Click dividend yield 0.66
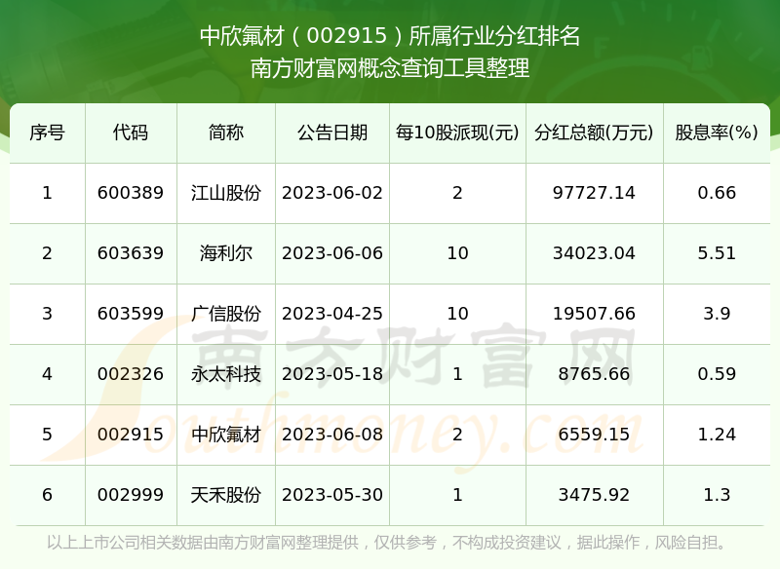This screenshot has height=569, width=780. tap(717, 193)
